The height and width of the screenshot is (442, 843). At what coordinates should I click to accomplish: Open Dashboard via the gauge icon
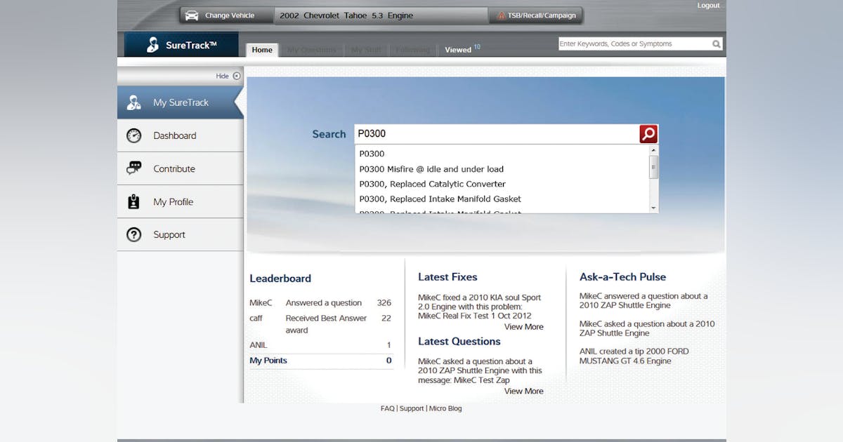135,135
